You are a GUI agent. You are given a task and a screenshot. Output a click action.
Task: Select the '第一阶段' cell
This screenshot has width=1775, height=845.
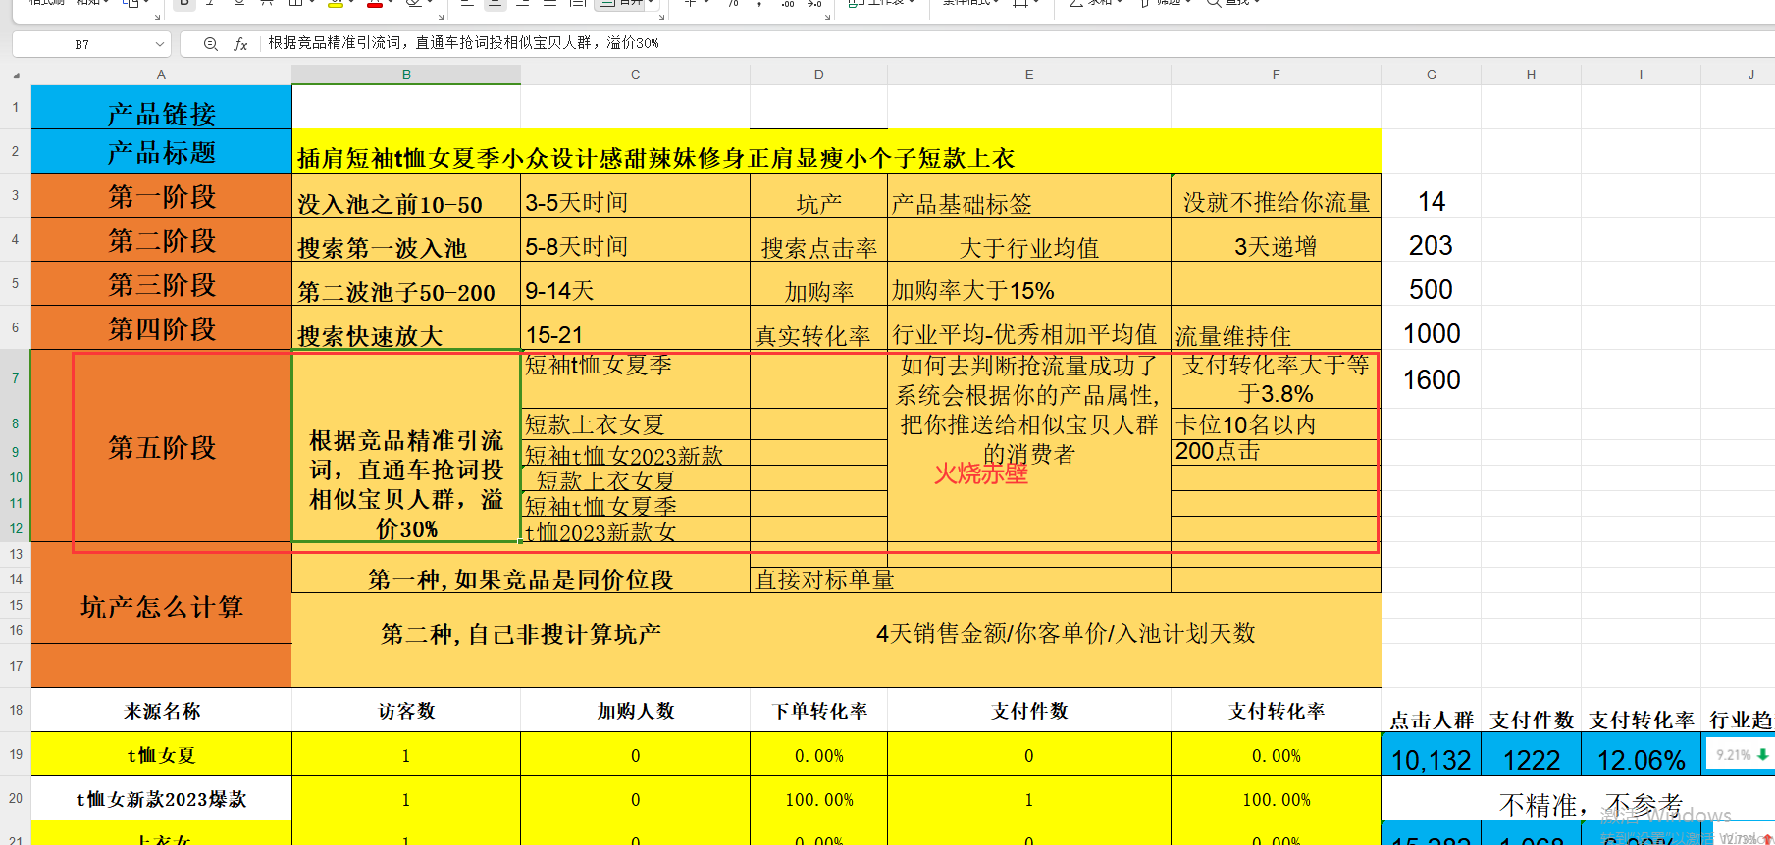(x=161, y=195)
